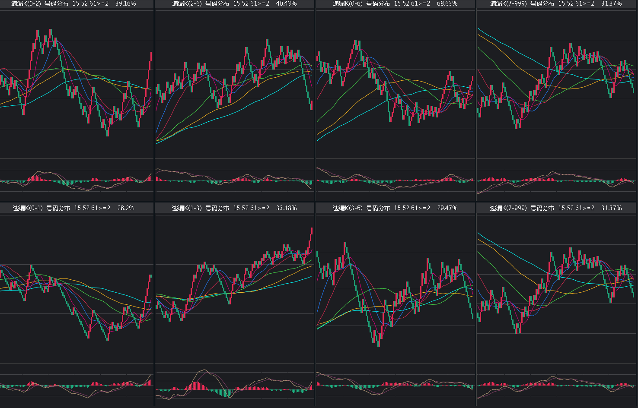This screenshot has height=408, width=638.
Task: Click the 遗漏K(1-3) chart title
Action: [187, 208]
